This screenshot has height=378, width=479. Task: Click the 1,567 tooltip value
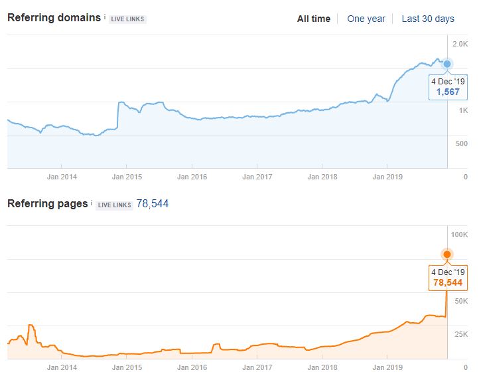(x=448, y=92)
